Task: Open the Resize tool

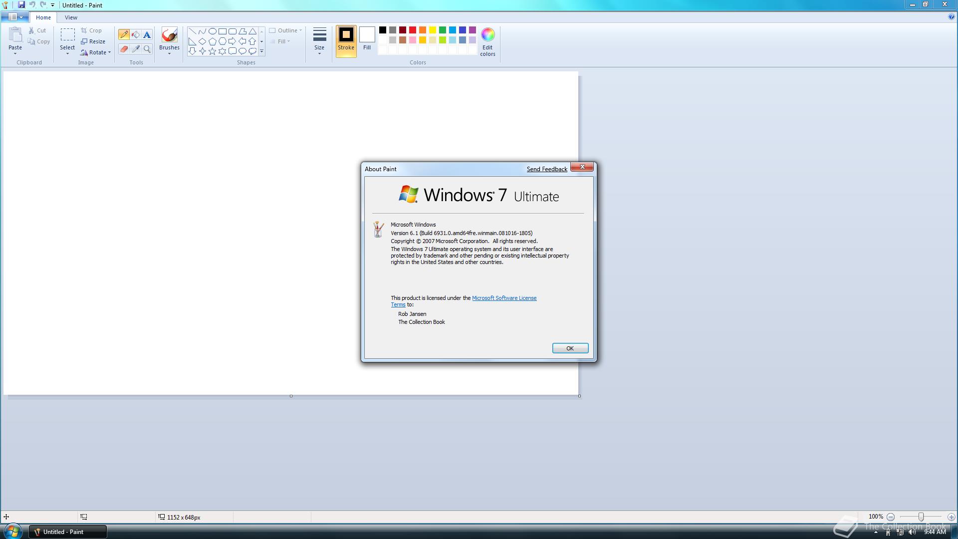Action: pos(93,41)
